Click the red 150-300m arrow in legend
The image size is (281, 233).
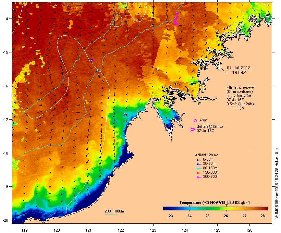[199, 173]
